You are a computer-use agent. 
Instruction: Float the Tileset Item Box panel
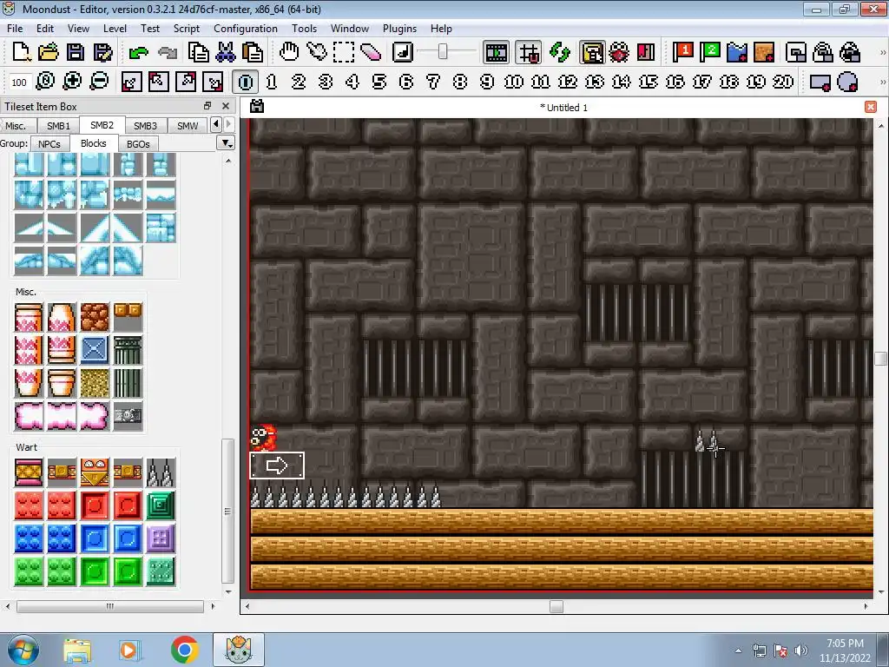[207, 106]
